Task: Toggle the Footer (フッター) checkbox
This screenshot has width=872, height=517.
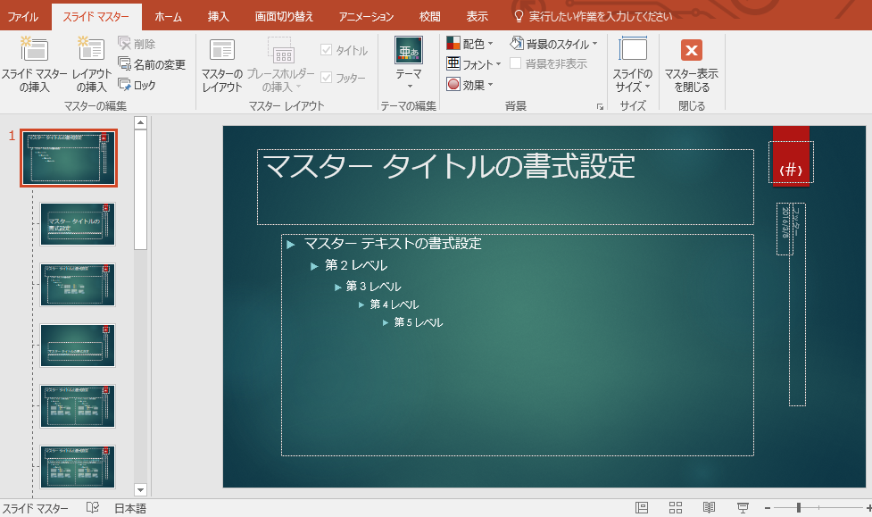Action: [326, 78]
